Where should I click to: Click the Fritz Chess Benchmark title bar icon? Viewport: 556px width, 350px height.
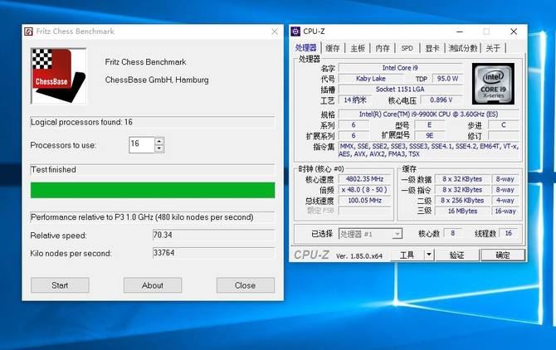[28, 32]
